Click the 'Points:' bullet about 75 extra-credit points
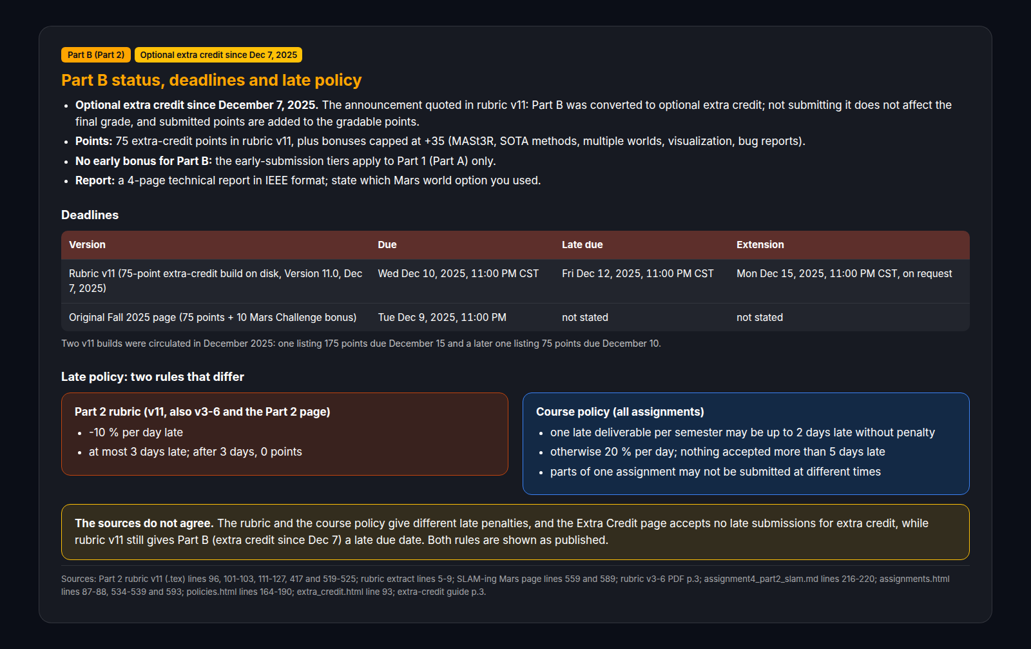Viewport: 1031px width, 649px height. 440,141
